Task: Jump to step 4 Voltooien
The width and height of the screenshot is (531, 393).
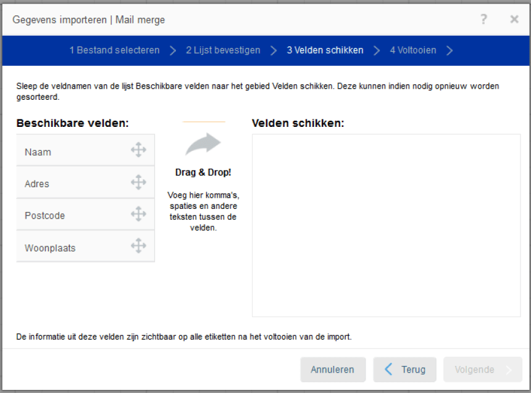Action: coord(413,51)
